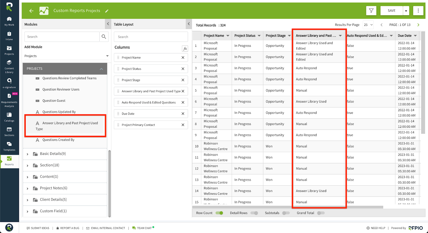Screen dimensions: 428x233
Task: Open the Projects module dropdown
Action: (x=66, y=56)
